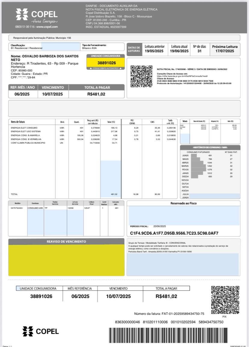Screen dimensions: 249x347
Task: Select the CNPJ 04.368.898/0001-06 line
Action: 103,23
